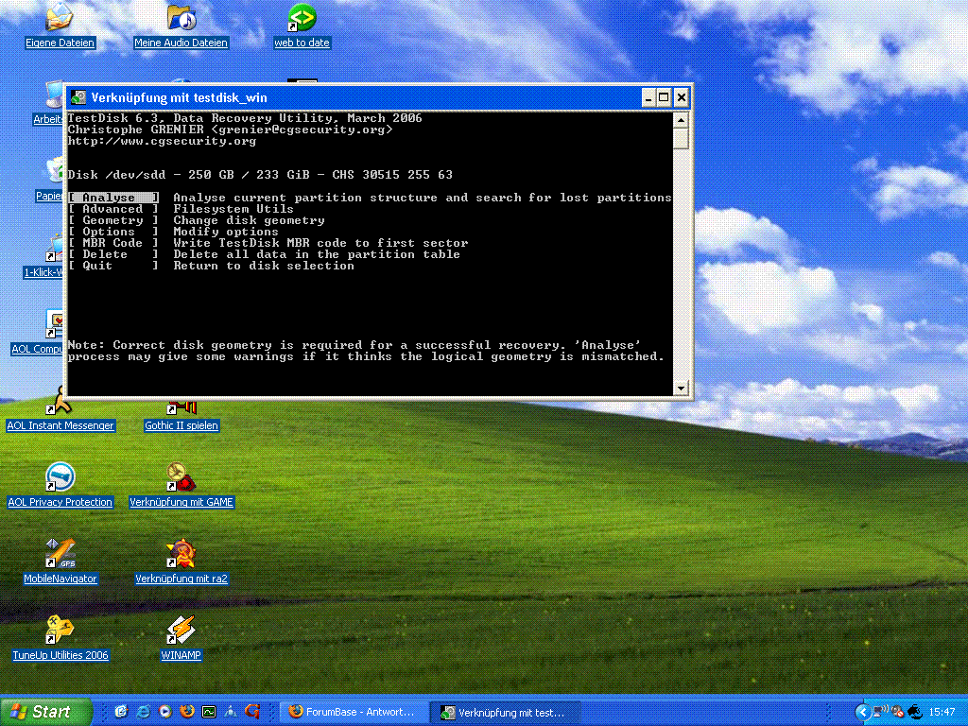The height and width of the screenshot is (726, 968).
Task: Select the Geometry menu entry in TestDisk
Action: [x=113, y=220]
